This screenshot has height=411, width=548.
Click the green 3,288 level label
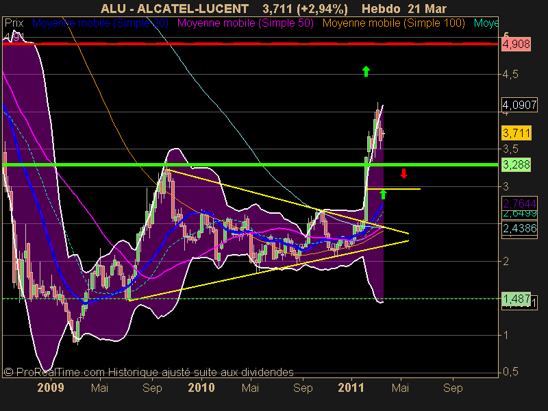[x=516, y=164]
